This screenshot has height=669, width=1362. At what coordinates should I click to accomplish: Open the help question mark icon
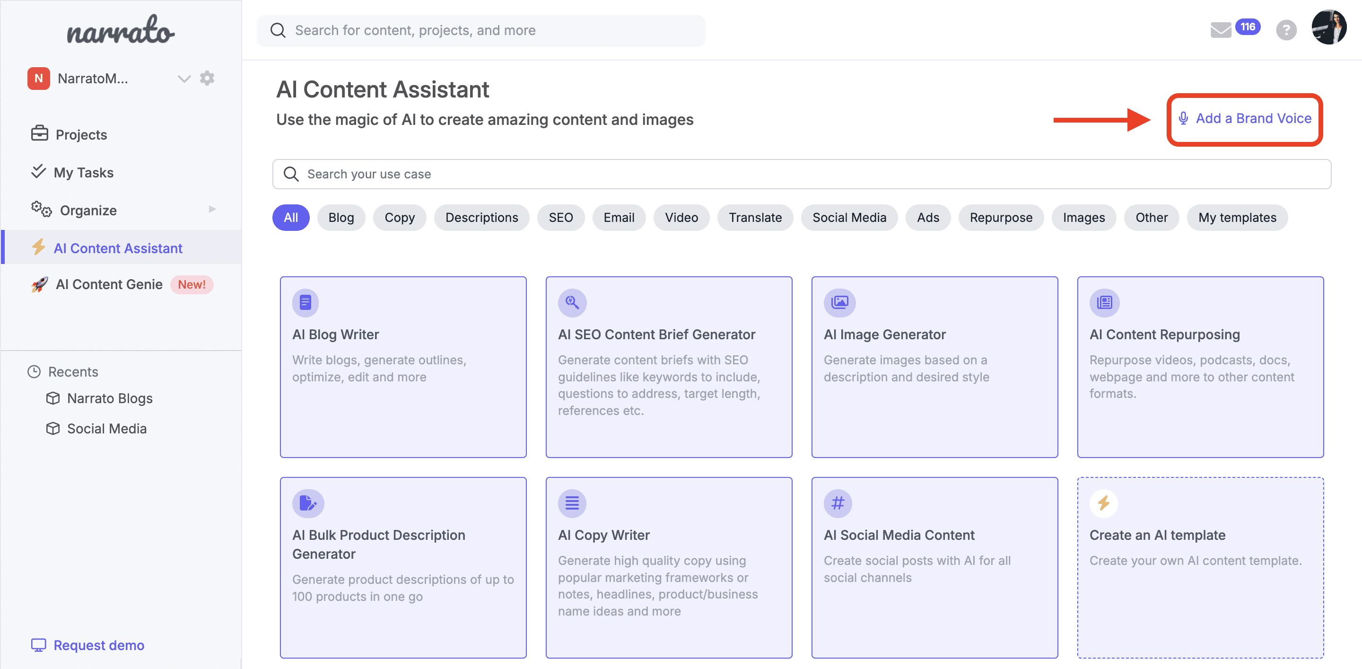pyautogui.click(x=1286, y=30)
